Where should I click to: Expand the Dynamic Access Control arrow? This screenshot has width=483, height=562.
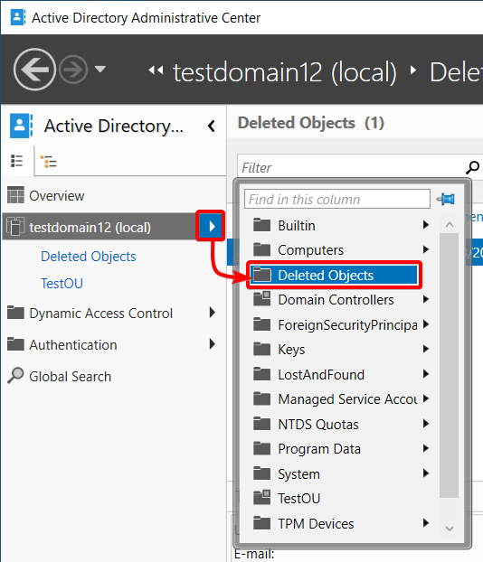212,313
